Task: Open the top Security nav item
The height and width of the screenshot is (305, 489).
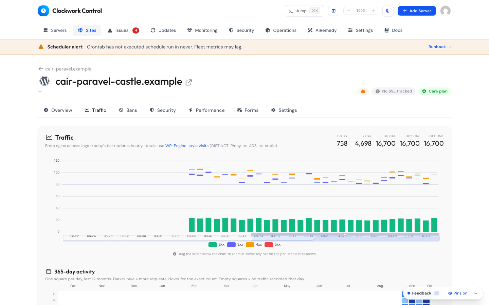Action: [x=241, y=30]
